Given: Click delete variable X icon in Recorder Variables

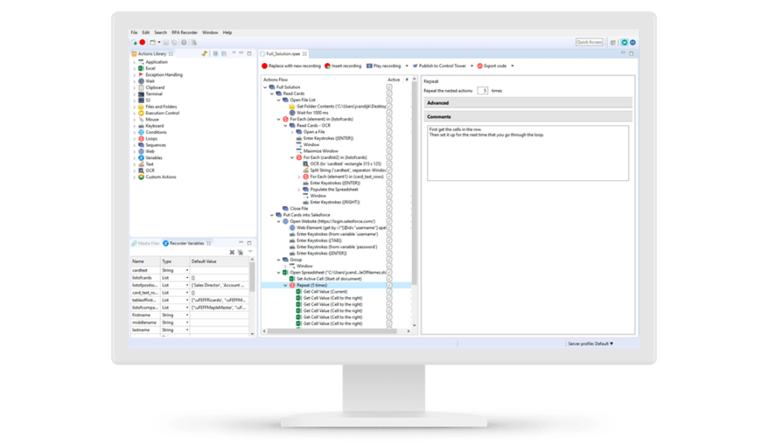Looking at the screenshot, I should (232, 252).
